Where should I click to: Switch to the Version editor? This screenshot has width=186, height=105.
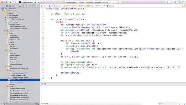coord(172,2)
